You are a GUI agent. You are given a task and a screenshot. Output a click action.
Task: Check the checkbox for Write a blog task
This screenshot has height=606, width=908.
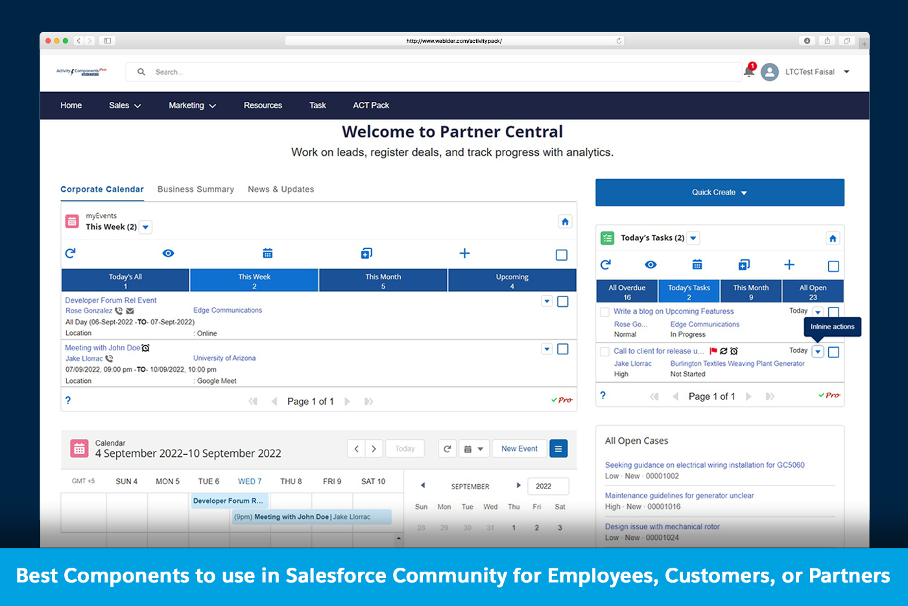pyautogui.click(x=605, y=311)
